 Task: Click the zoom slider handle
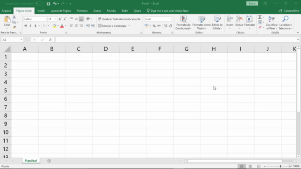pos(280,166)
